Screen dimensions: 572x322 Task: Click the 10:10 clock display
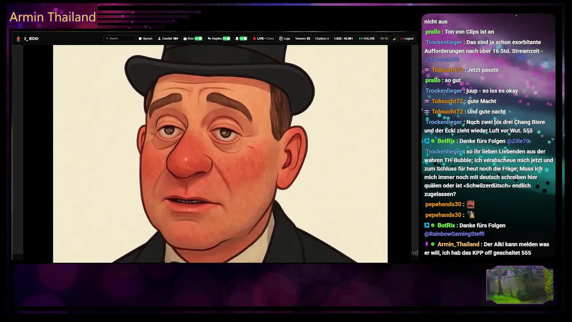point(384,38)
